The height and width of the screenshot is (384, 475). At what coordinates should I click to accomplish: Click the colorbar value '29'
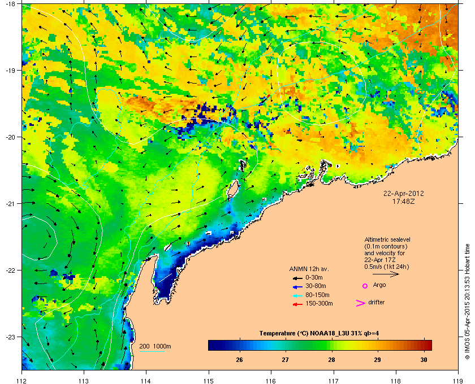[x=377, y=360]
